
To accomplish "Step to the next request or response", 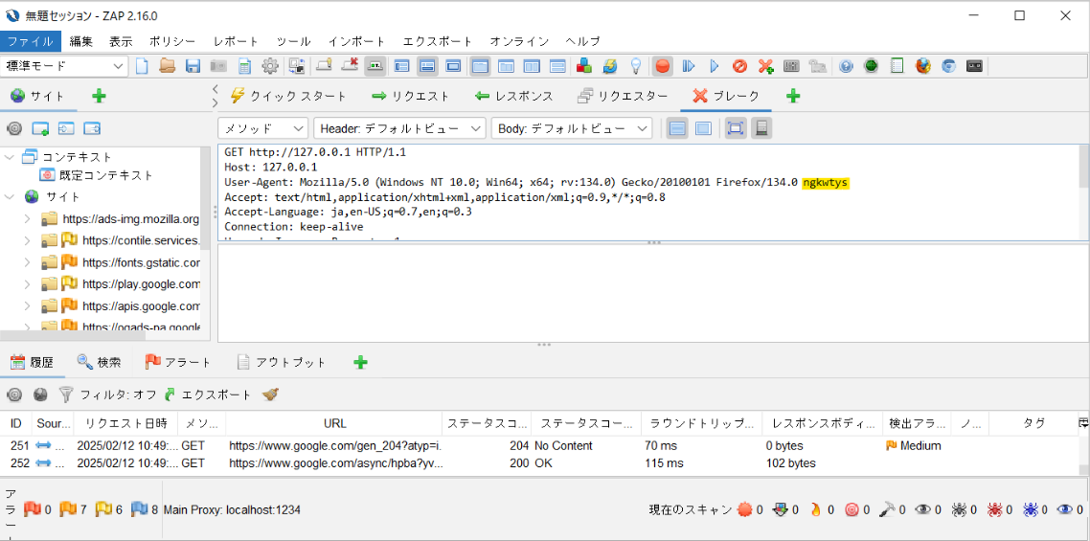I will (689, 66).
